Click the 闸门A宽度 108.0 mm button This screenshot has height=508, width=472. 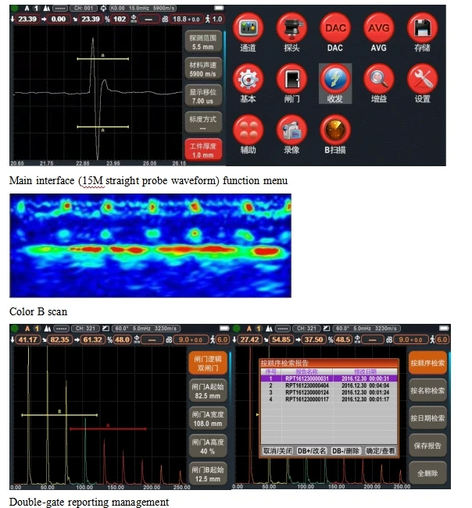coord(208,419)
